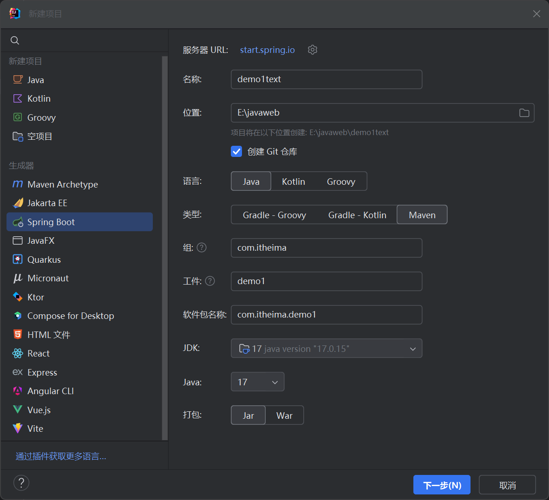Click the 名称 field containing demo1text
This screenshot has height=500, width=549.
(x=327, y=79)
